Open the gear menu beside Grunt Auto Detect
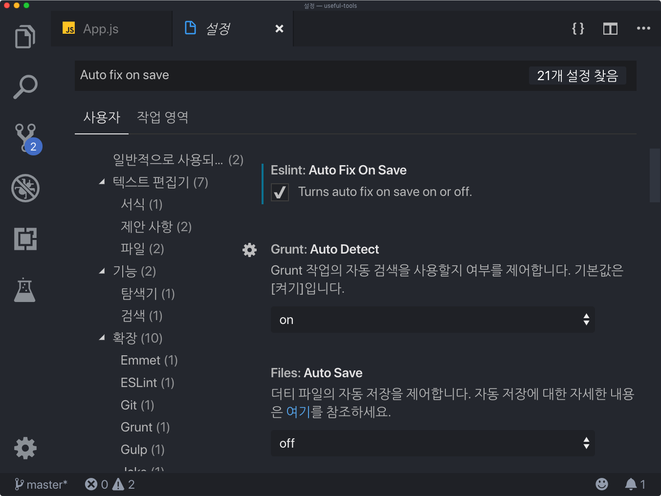The image size is (661, 496). click(x=249, y=250)
